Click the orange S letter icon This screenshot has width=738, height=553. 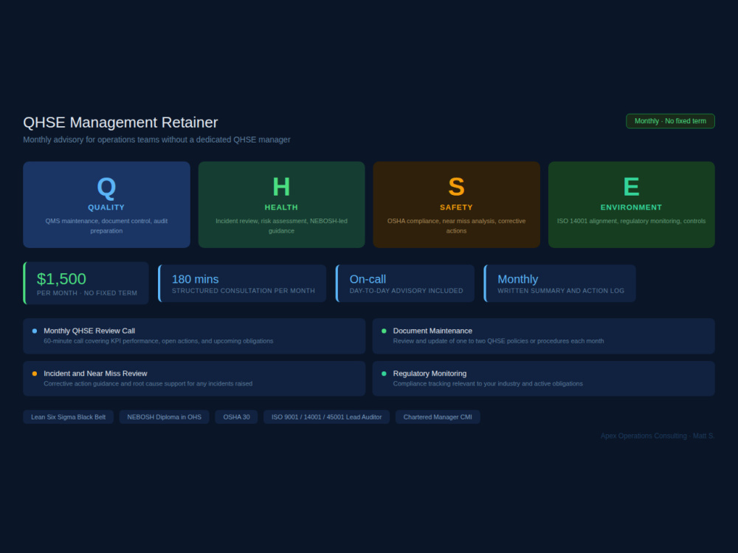pyautogui.click(x=457, y=187)
